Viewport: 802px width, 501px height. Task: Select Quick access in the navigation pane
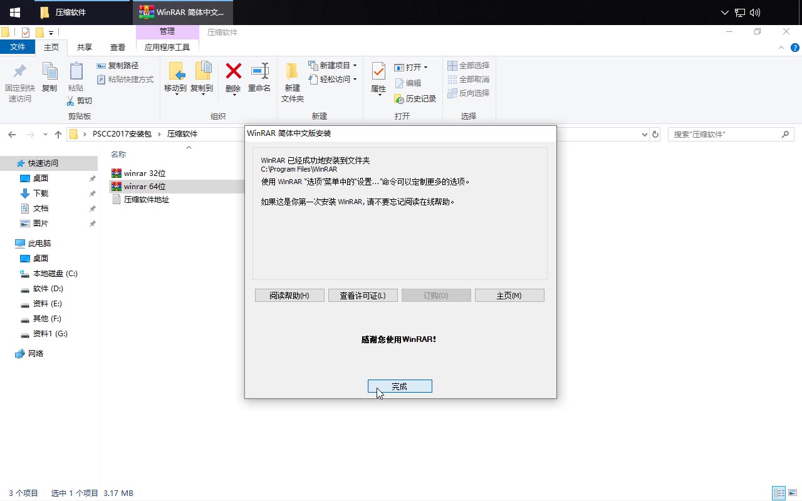(49, 163)
